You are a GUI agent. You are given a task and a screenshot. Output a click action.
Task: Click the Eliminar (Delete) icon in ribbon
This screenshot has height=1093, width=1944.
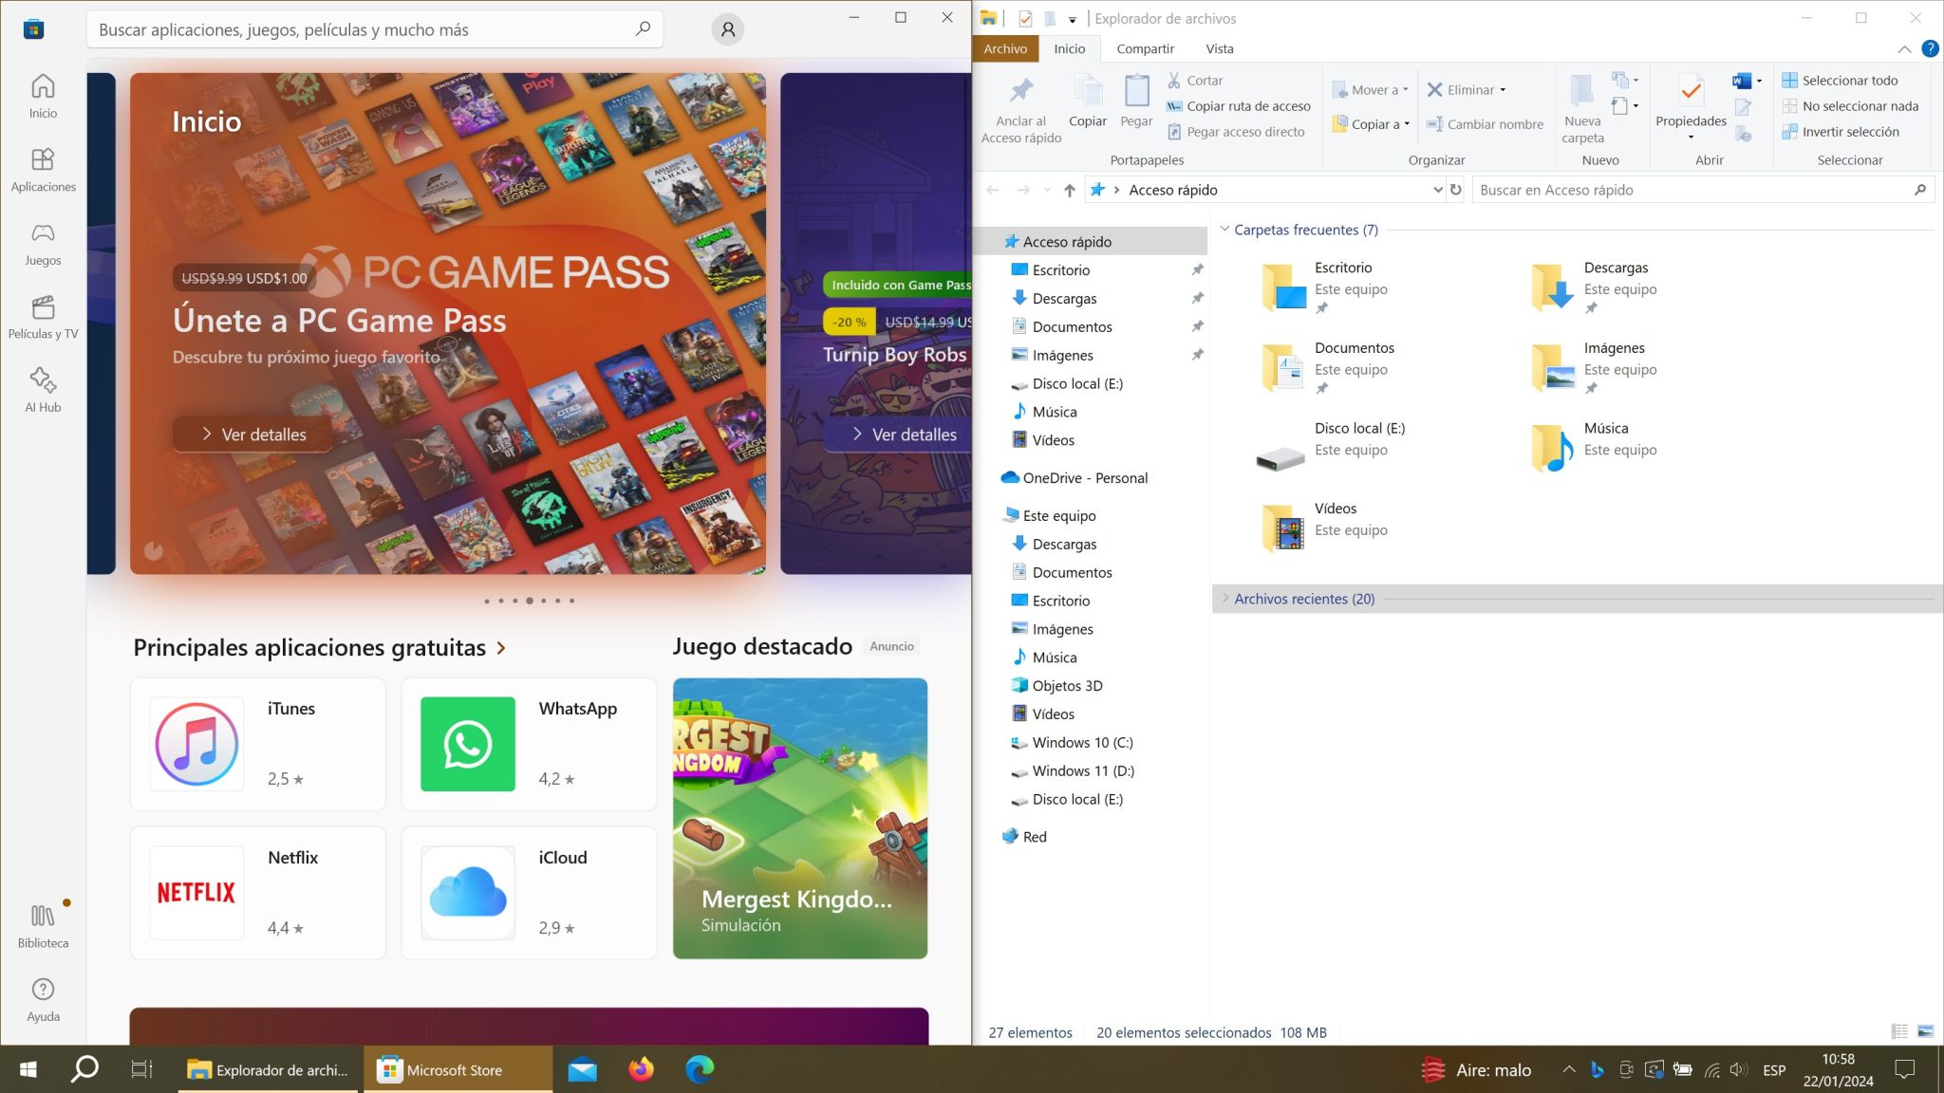pos(1435,89)
